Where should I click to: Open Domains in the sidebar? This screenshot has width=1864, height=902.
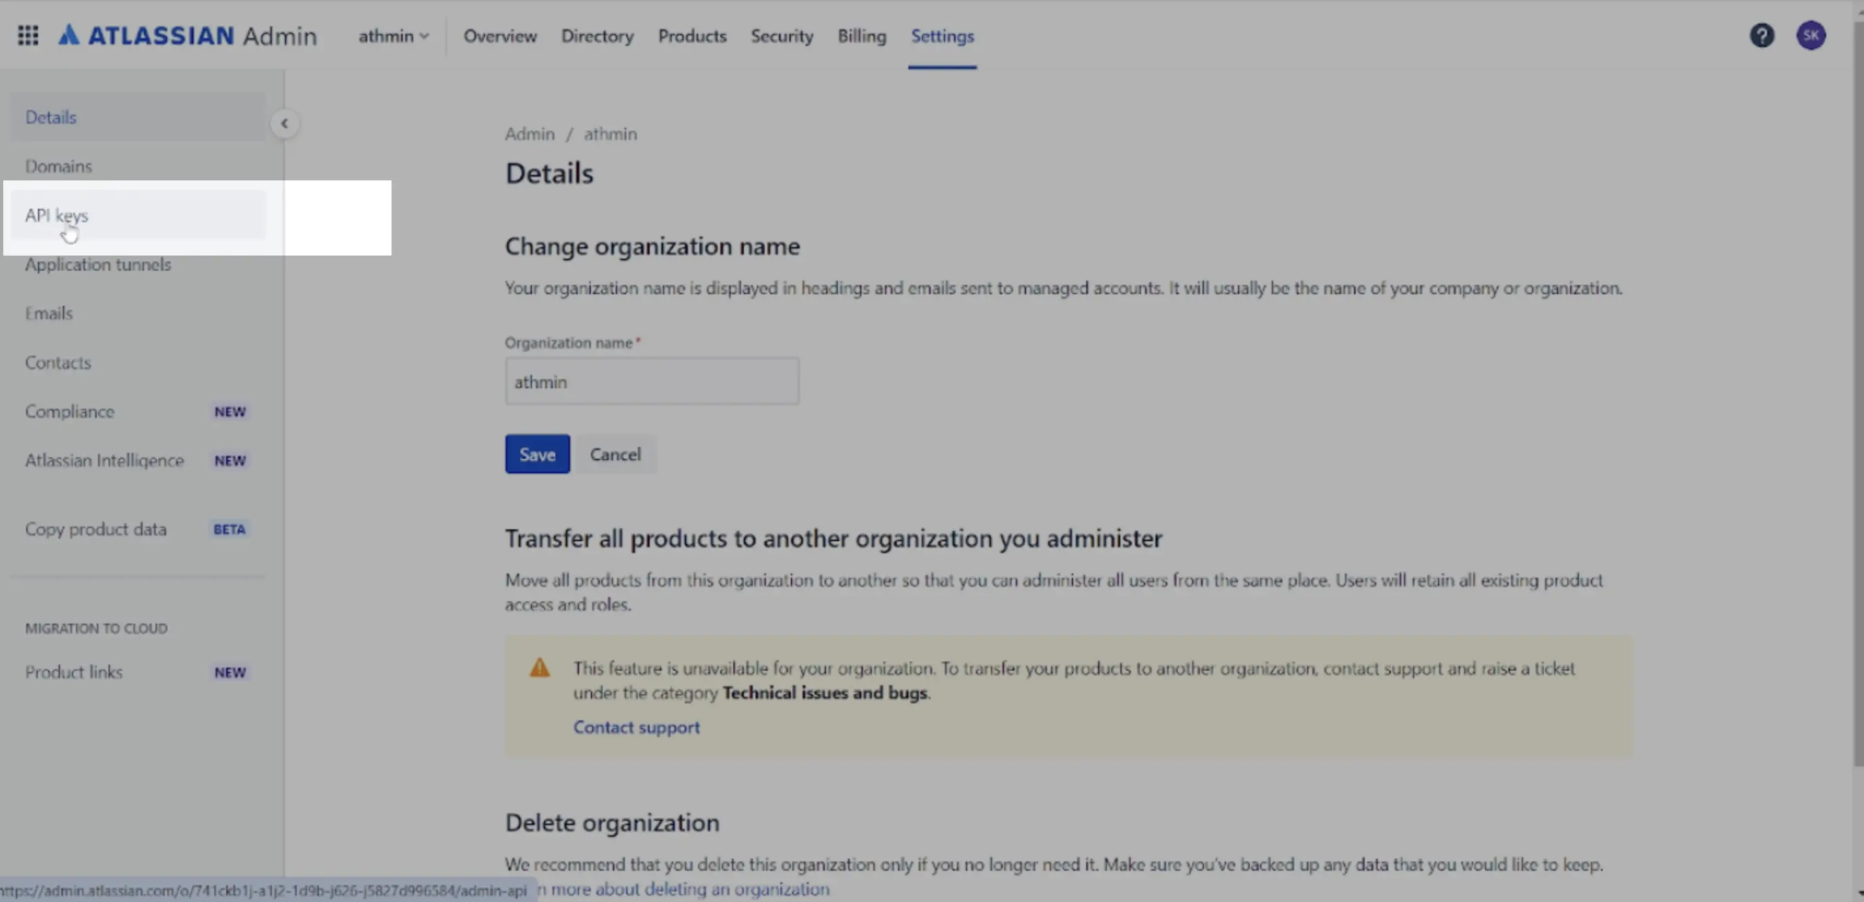pyautogui.click(x=138, y=167)
